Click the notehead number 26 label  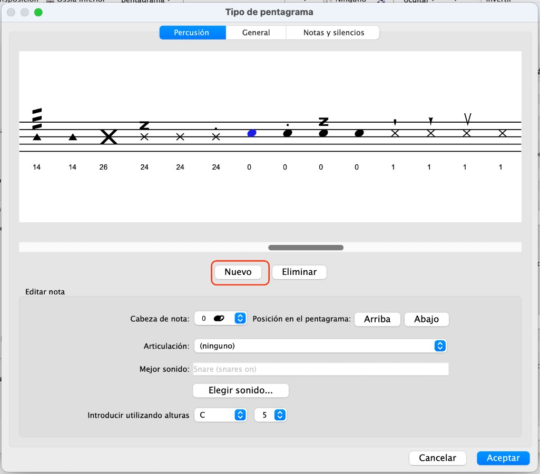[x=103, y=167]
